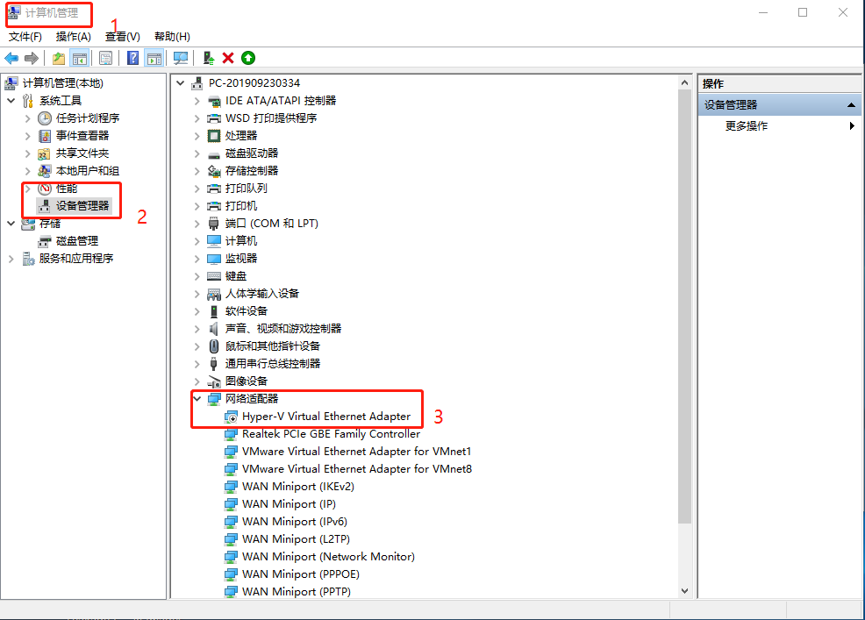Collapse the PC-201909230334 root node
The image size is (865, 620).
(x=181, y=83)
